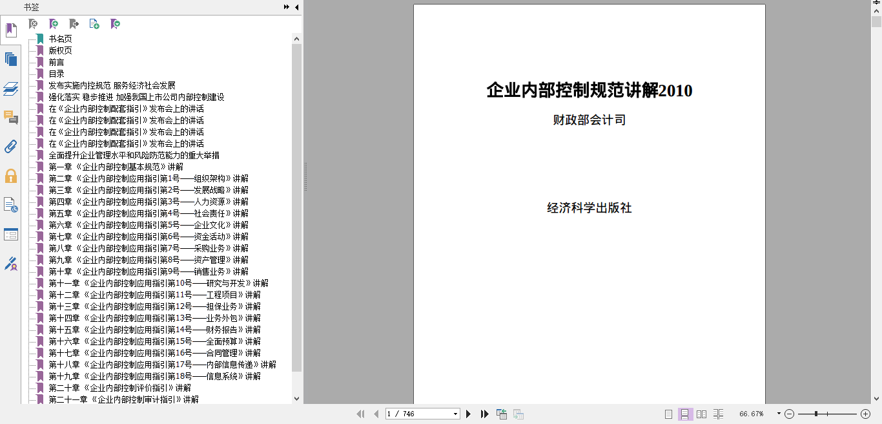882x424 pixels.
Task: Go to 第一章 企业内部控制基本规范 bookmark
Action: tap(116, 167)
